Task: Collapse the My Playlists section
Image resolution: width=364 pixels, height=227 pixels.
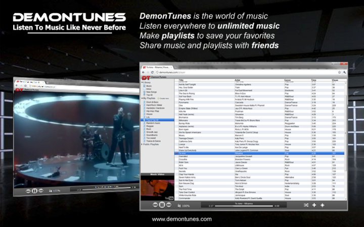Action: click(x=148, y=98)
